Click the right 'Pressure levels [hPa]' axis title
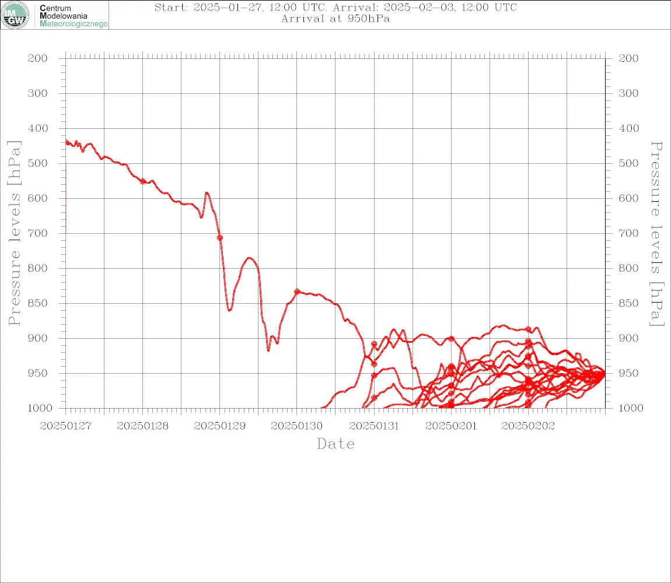The image size is (671, 583). pyautogui.click(x=657, y=234)
